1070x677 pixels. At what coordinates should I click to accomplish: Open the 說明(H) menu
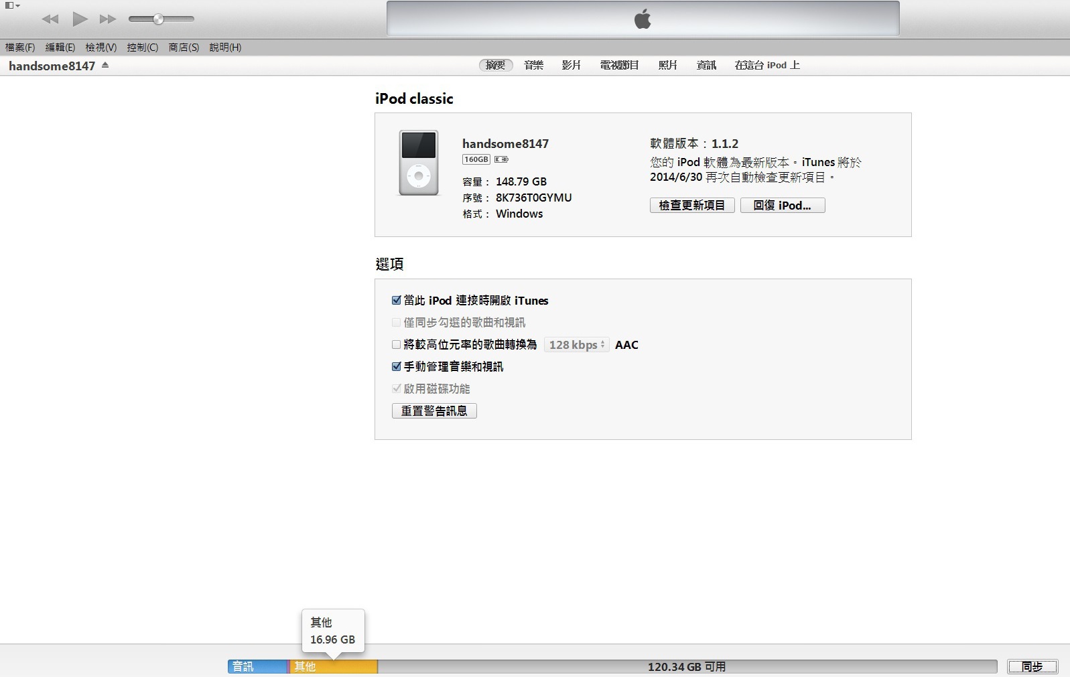point(225,48)
